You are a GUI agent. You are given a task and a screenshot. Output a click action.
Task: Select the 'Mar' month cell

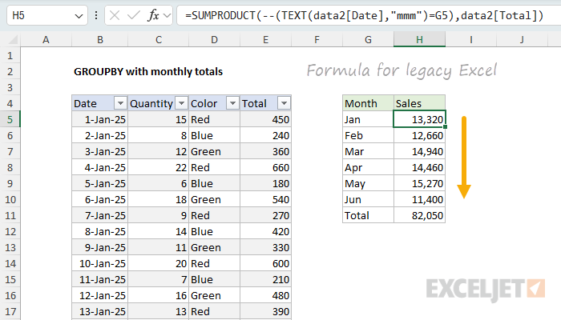click(x=368, y=151)
